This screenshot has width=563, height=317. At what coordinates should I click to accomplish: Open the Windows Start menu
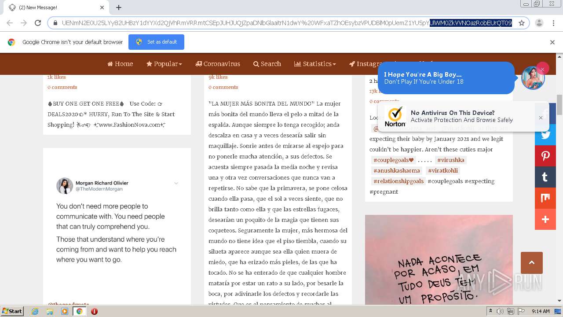point(12,311)
